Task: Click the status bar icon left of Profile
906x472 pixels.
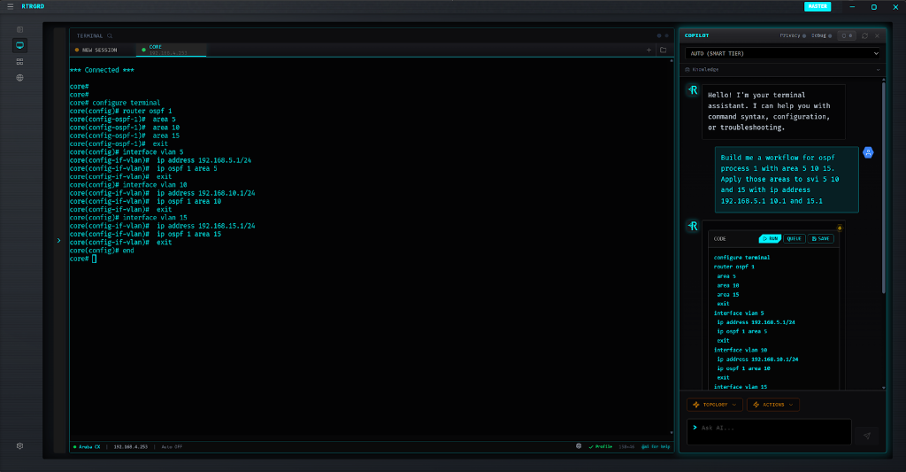Action: [579, 446]
